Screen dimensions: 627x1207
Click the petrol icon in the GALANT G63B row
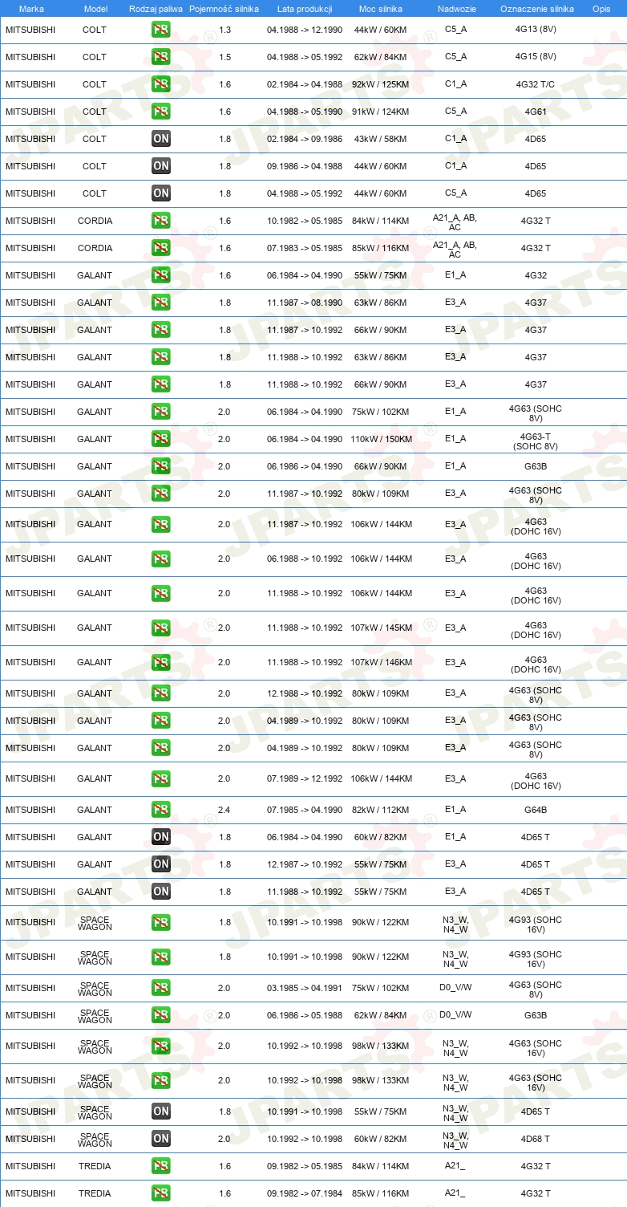pyautogui.click(x=161, y=466)
